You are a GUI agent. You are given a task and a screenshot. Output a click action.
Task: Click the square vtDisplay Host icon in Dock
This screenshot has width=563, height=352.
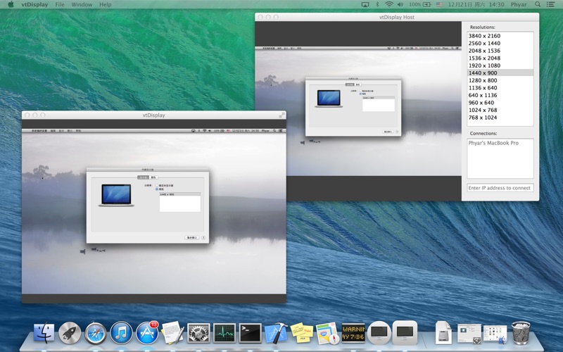coord(405,333)
